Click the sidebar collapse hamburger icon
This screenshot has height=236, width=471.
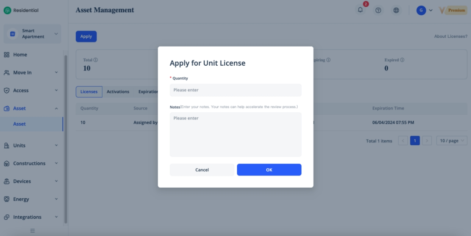coord(32,230)
